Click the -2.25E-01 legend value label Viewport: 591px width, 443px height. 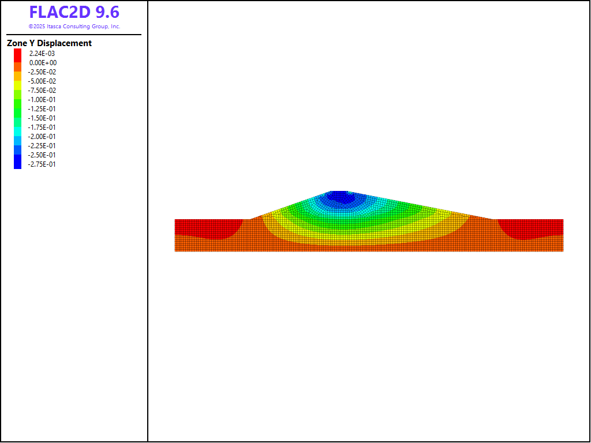pos(42,146)
